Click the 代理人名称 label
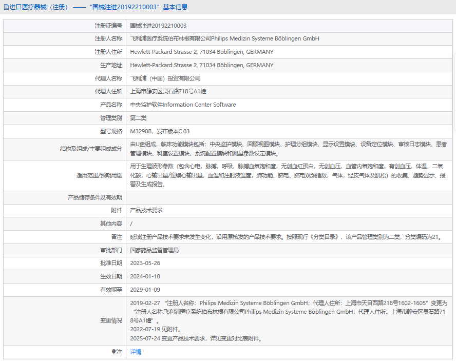The height and width of the screenshot is (364, 456). pyautogui.click(x=108, y=78)
